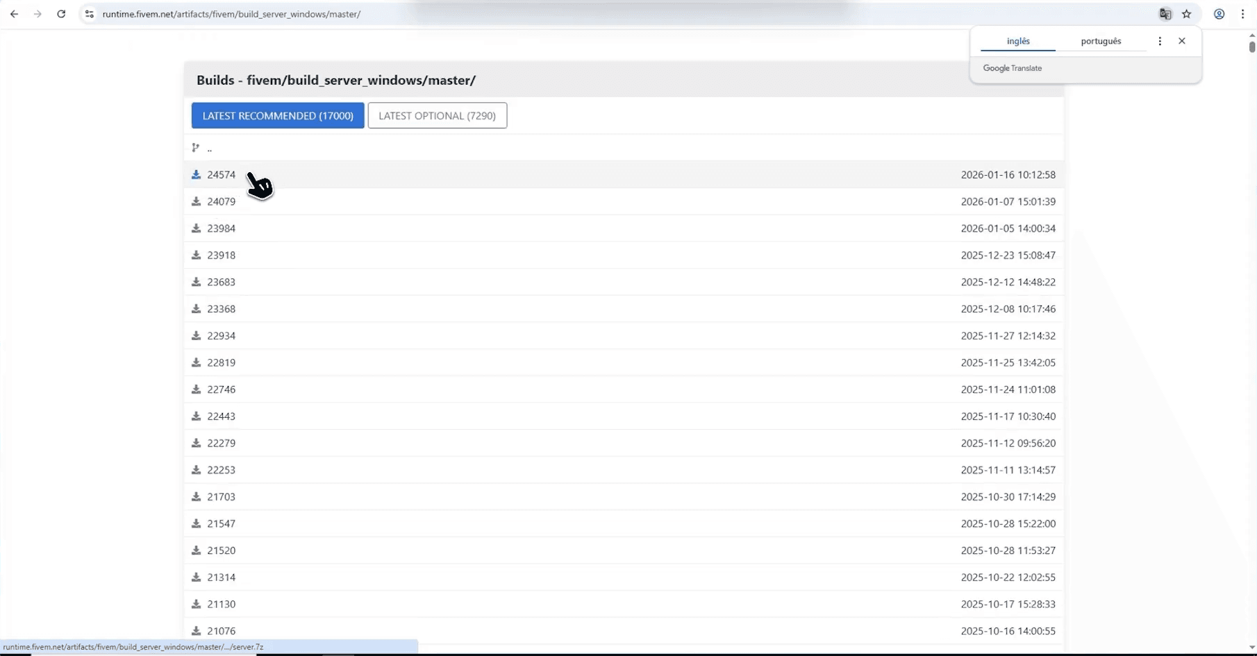View site information in address bar

(89, 14)
